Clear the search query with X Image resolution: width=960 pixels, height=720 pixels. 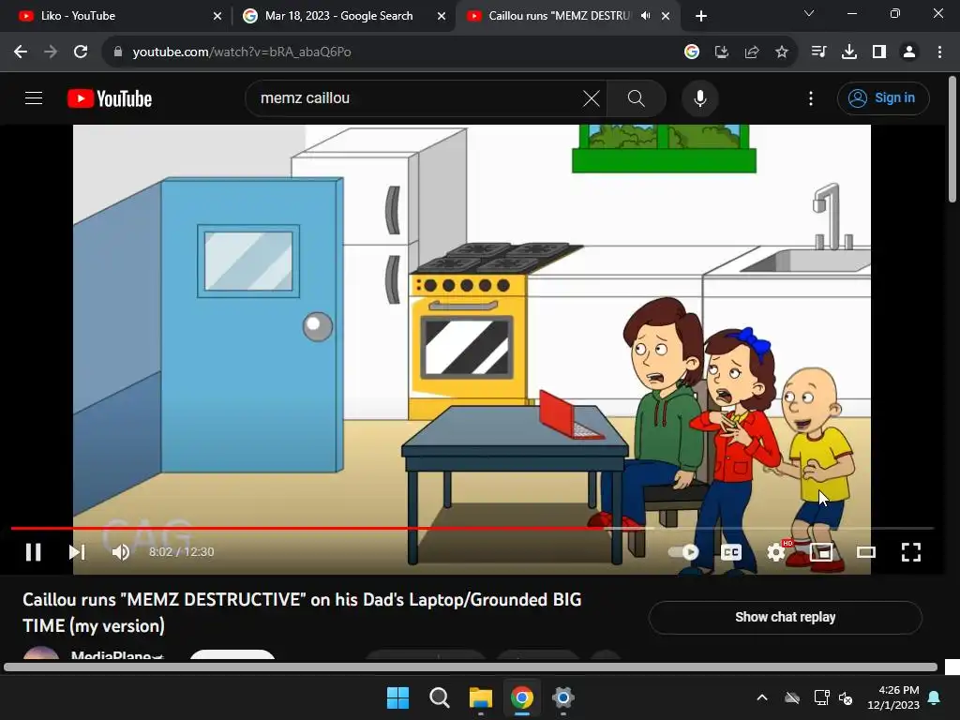pos(591,97)
